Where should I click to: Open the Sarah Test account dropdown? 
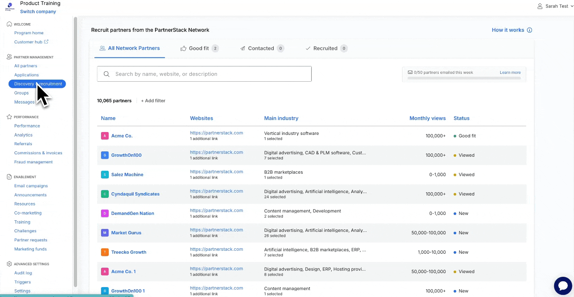tap(555, 6)
